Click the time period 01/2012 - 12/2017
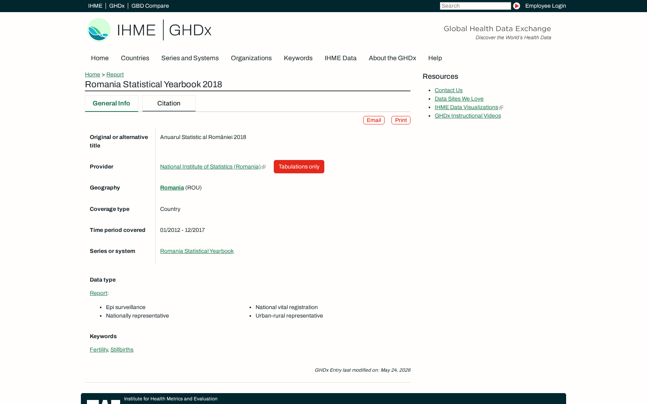This screenshot has height=404, width=647. pyautogui.click(x=182, y=230)
